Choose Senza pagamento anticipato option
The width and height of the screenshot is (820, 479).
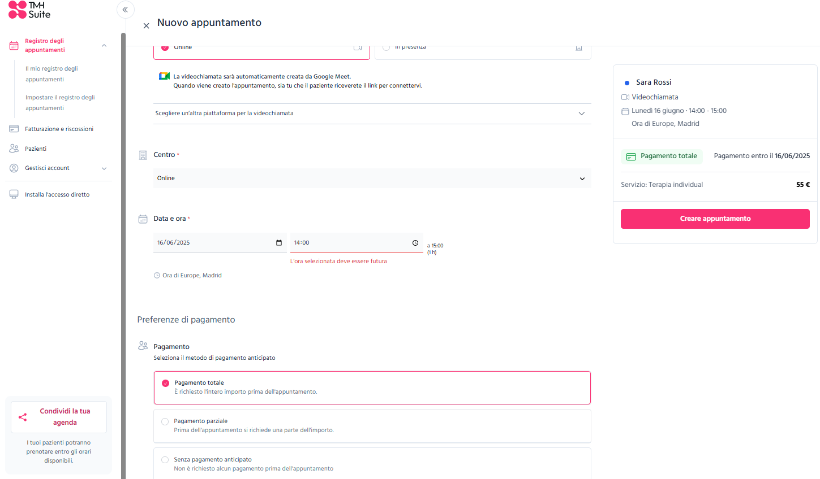372,464
